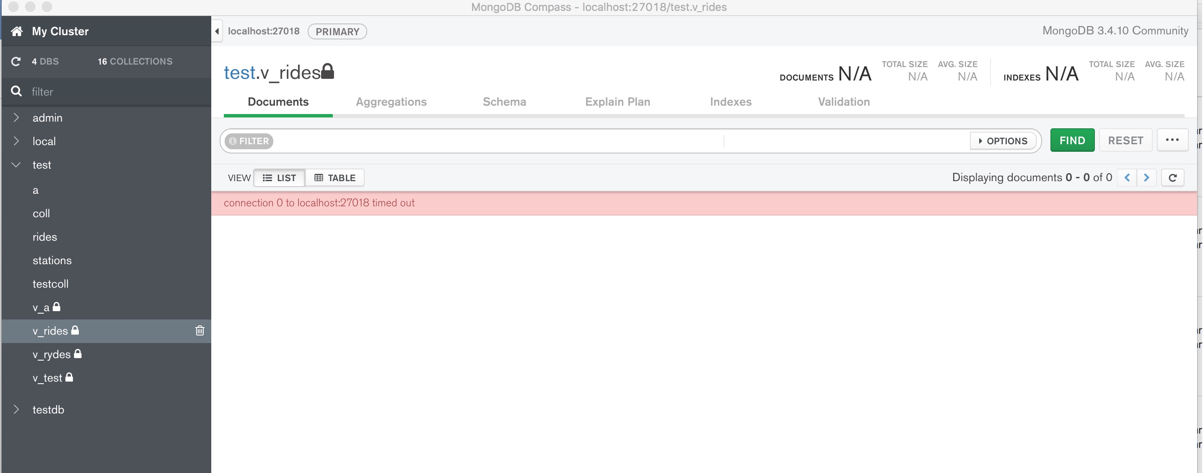Select collection a
Screen dimensions: 1203x473
(106, 190)
